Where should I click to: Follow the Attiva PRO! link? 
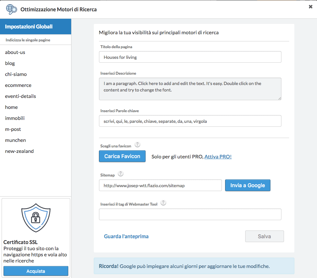[x=218, y=156]
